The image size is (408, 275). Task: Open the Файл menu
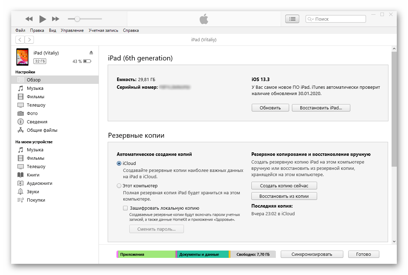click(x=20, y=30)
